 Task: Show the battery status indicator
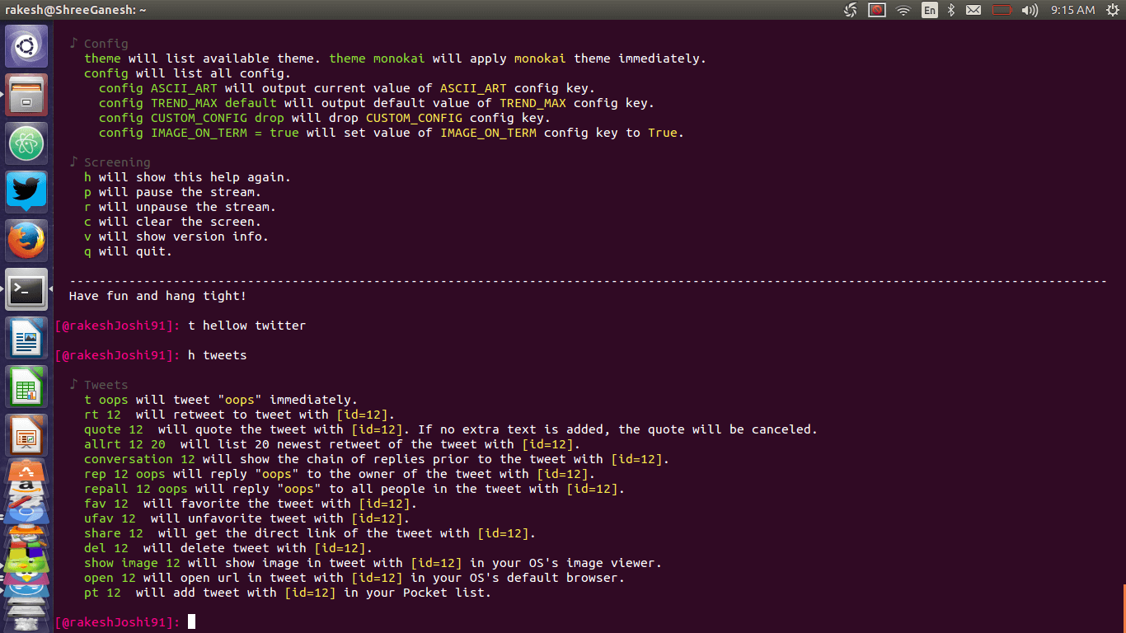(1002, 10)
